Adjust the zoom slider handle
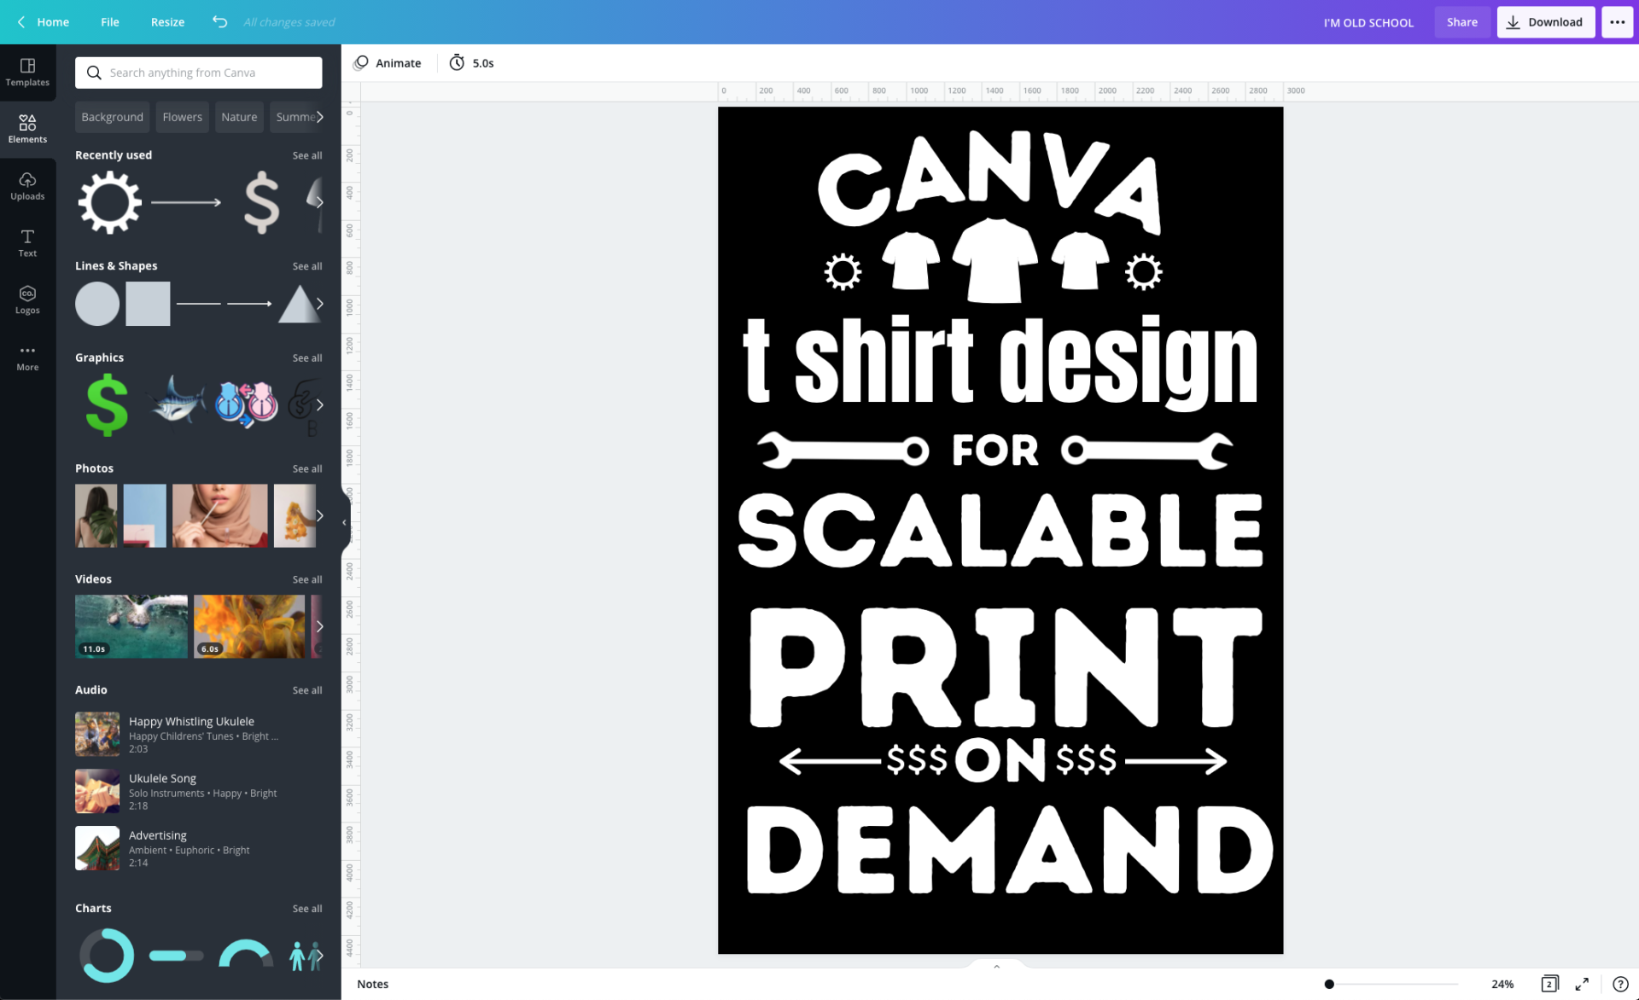1639x1000 pixels. (x=1329, y=984)
